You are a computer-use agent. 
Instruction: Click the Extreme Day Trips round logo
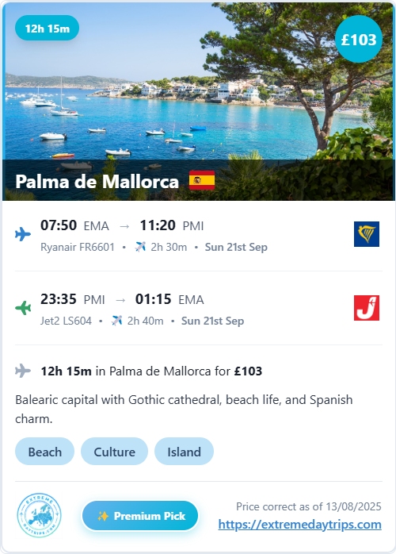(39, 515)
